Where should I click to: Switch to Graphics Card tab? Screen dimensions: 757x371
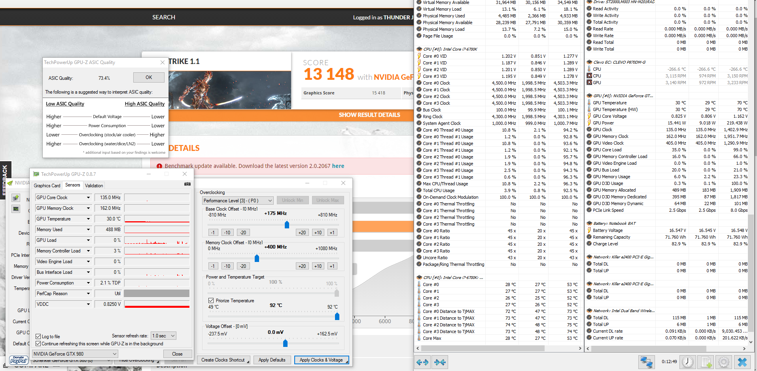coord(47,186)
